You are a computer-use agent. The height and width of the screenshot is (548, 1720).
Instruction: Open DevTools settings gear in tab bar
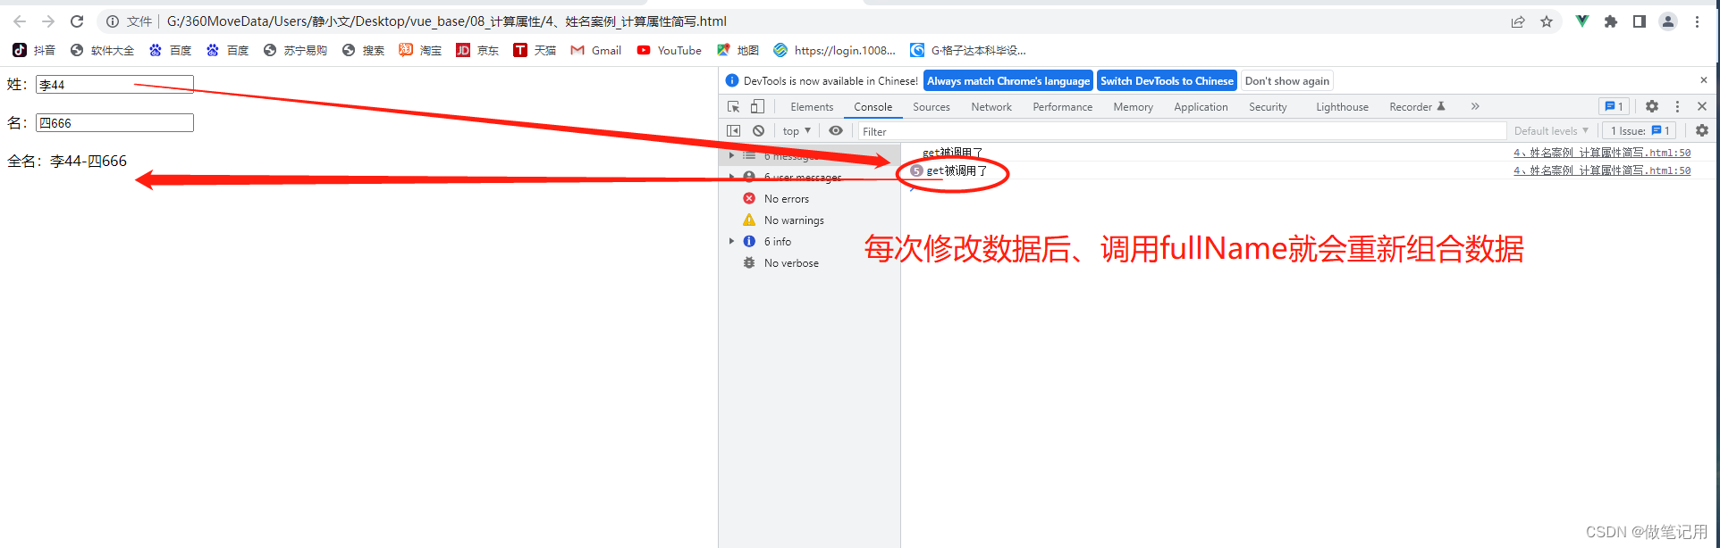pyautogui.click(x=1652, y=106)
